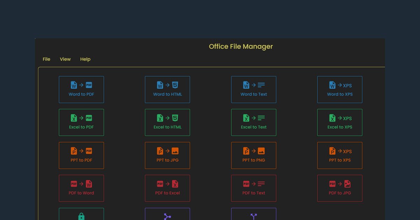Screen dimensions: 420x220
Task: Click the PPT to XPS tile
Action: tap(339, 155)
